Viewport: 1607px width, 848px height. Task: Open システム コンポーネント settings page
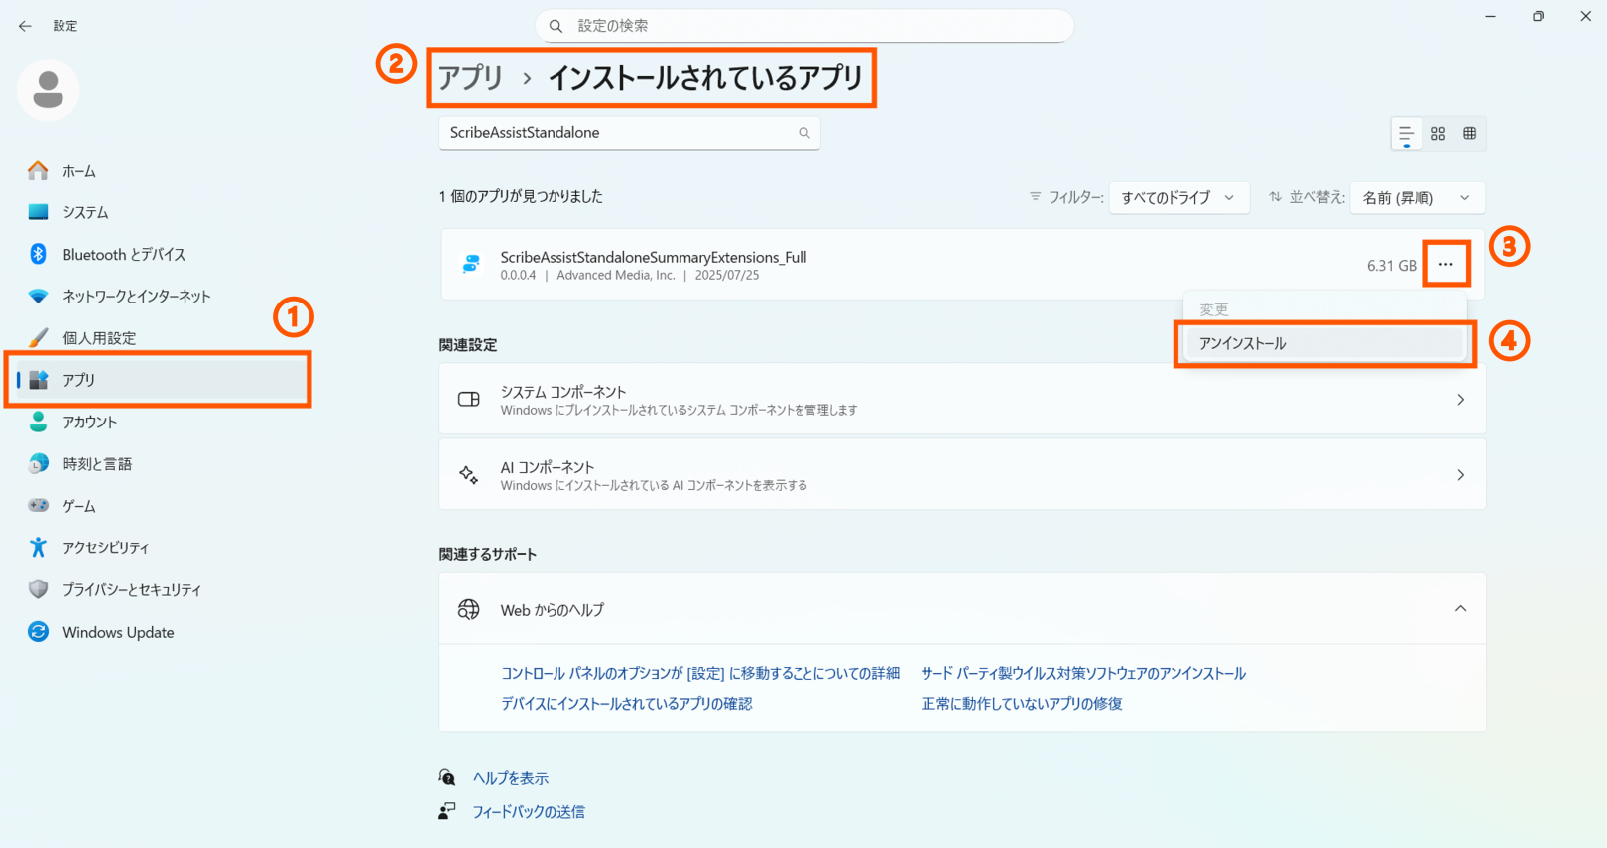click(x=961, y=399)
